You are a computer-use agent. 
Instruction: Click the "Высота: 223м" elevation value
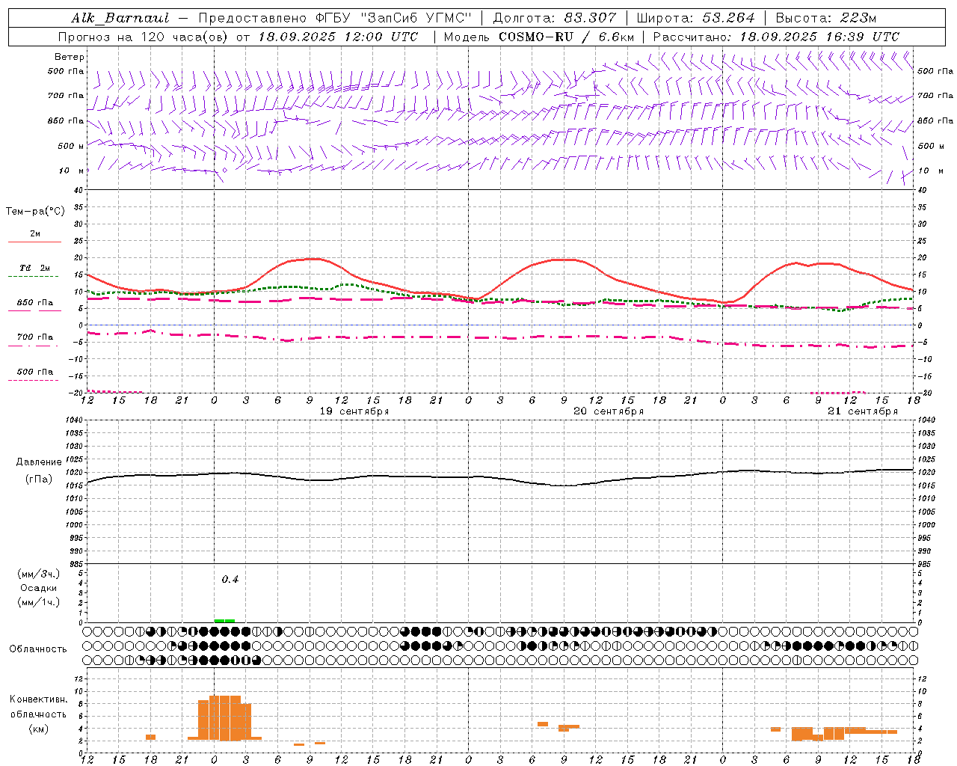coord(826,18)
